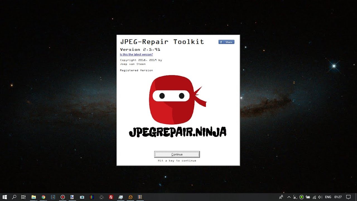Viewport: 357px width, 201px height.
Task: Launch File Explorer from taskbar
Action: (33, 197)
